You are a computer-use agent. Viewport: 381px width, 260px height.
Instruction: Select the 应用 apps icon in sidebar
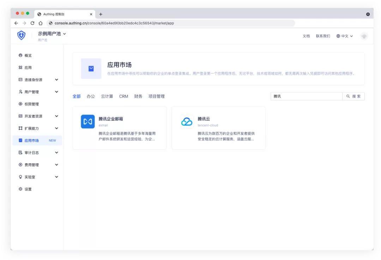point(20,67)
